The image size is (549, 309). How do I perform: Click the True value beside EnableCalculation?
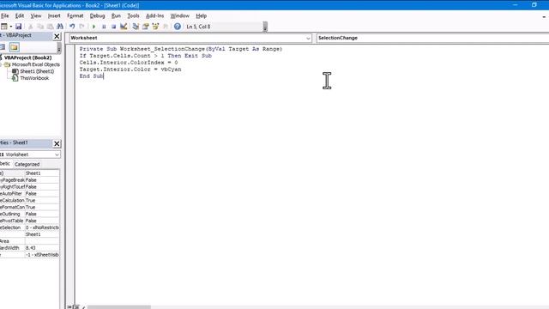[42, 200]
